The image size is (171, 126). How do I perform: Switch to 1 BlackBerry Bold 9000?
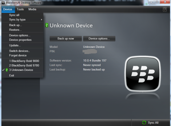click(x=24, y=61)
